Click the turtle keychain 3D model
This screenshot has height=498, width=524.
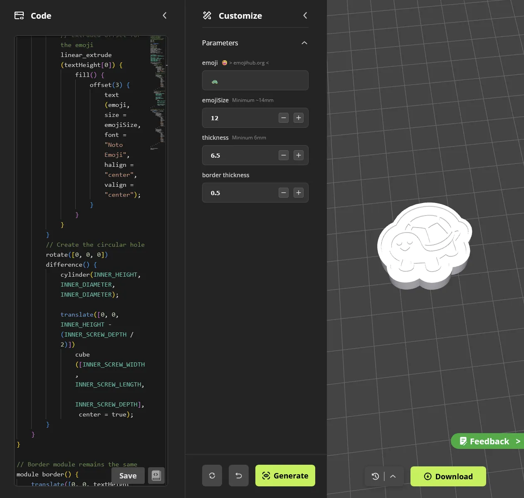tap(425, 245)
